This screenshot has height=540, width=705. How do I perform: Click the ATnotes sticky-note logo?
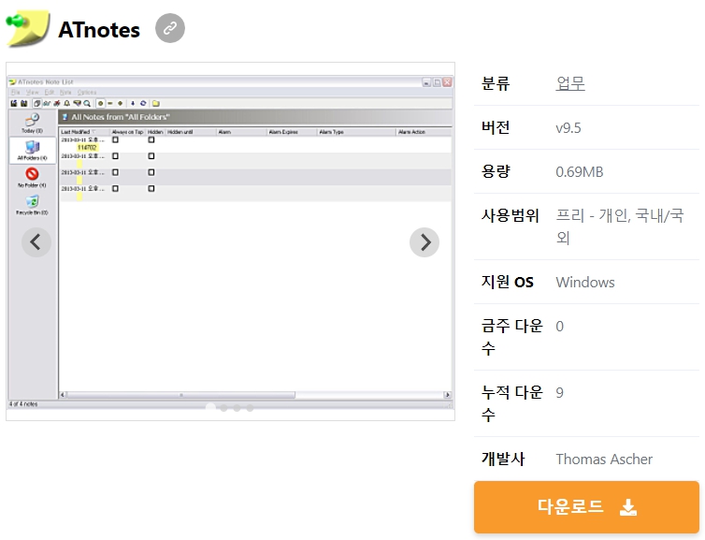click(28, 28)
